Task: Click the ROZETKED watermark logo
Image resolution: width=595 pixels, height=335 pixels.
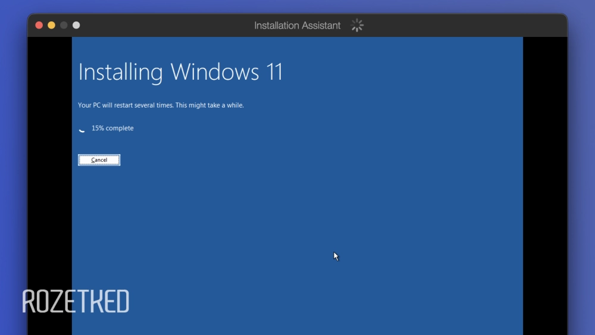Action: [x=76, y=301]
